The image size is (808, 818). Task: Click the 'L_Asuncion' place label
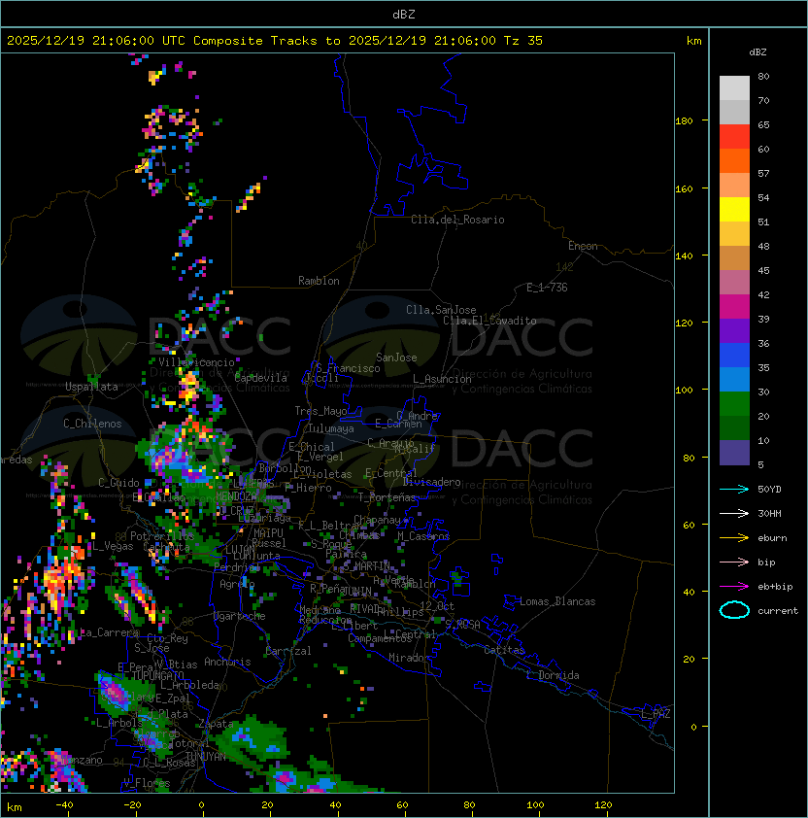coord(442,379)
